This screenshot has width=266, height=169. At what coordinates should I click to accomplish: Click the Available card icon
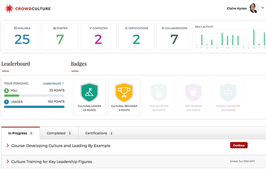click(15, 28)
